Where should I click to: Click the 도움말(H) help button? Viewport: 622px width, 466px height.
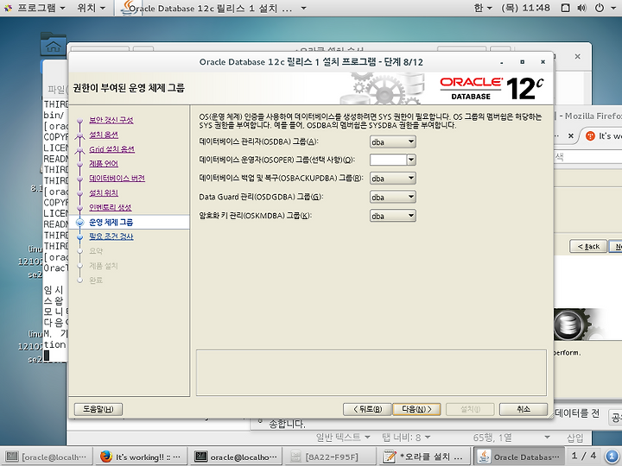[x=98, y=409]
